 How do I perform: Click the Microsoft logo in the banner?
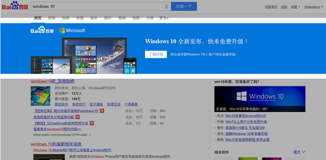(x=72, y=31)
